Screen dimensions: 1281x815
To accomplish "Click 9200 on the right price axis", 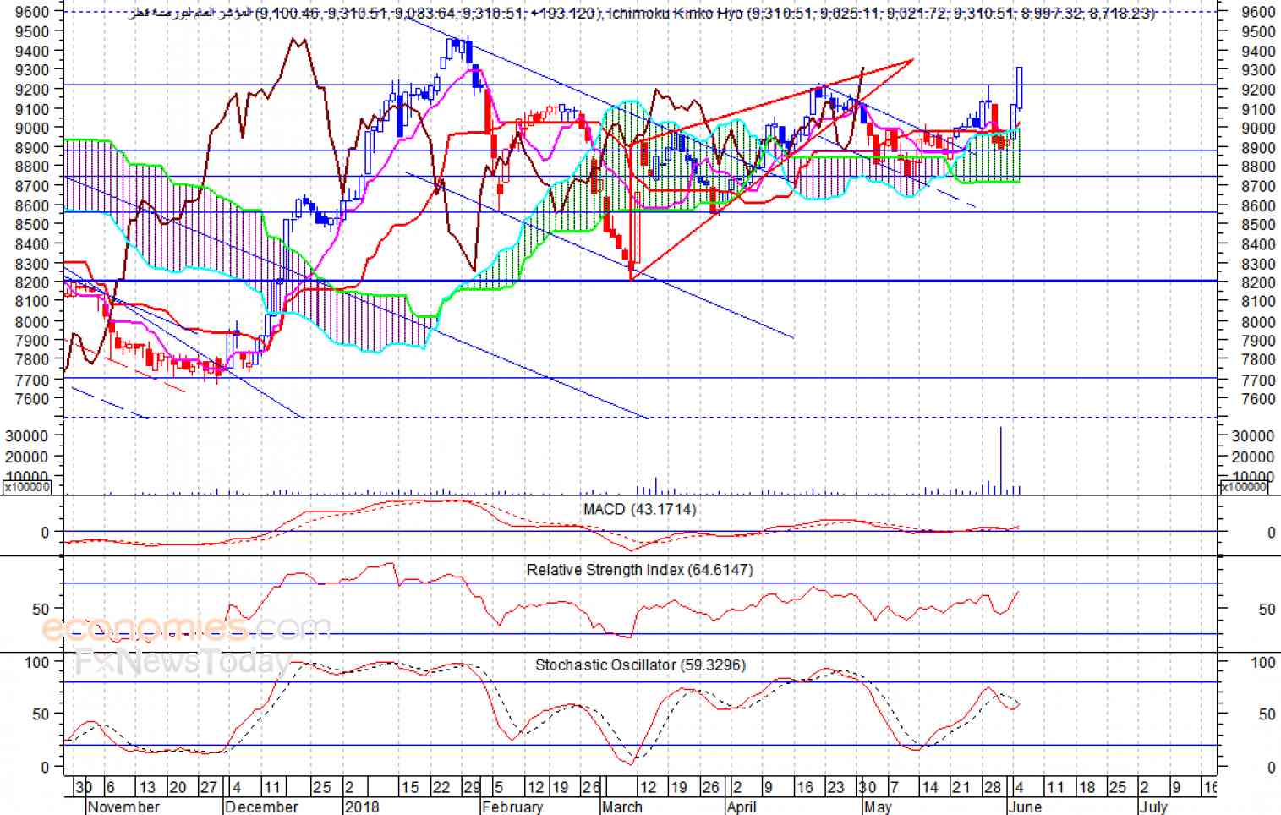I will [x=1258, y=90].
